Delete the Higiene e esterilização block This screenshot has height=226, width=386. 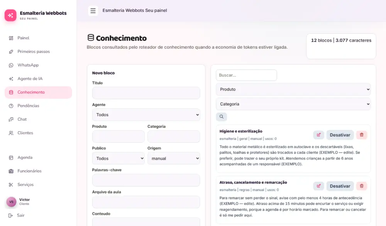(x=362, y=135)
